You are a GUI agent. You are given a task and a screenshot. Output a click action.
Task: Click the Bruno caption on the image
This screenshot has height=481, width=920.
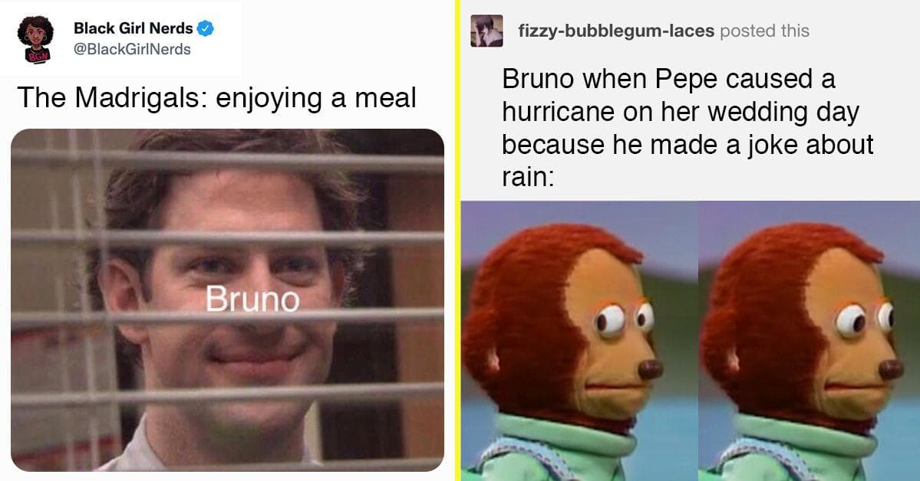tap(252, 299)
